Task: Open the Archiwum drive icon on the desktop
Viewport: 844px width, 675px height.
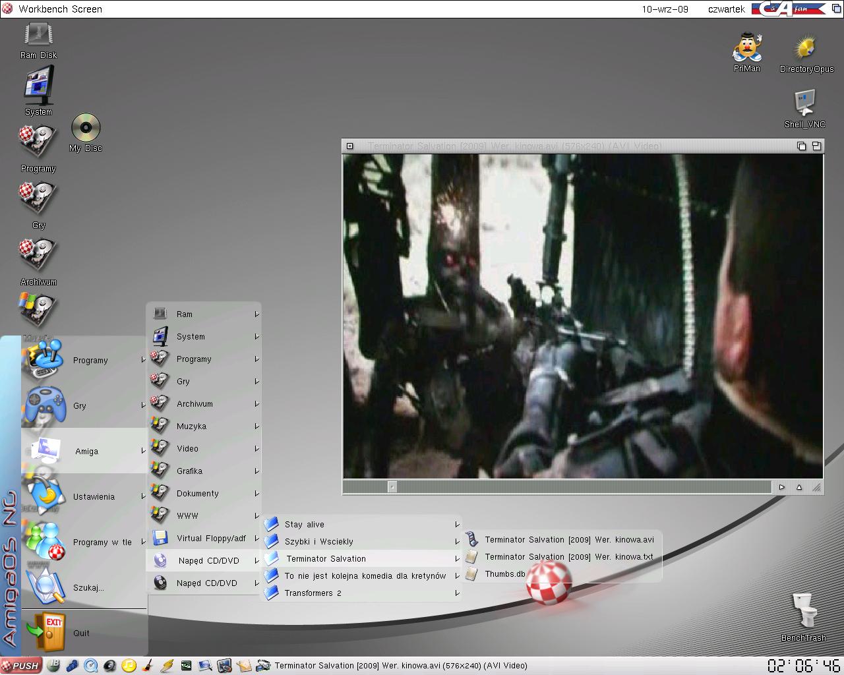Action: pos(38,261)
